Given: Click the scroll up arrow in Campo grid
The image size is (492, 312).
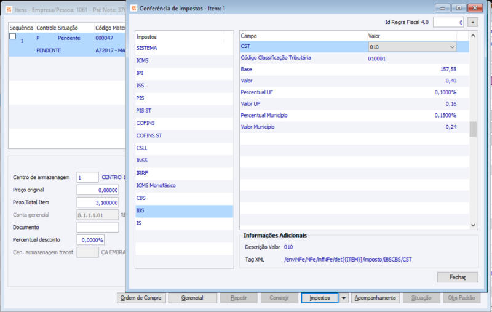Looking at the screenshot, I should (x=473, y=36).
